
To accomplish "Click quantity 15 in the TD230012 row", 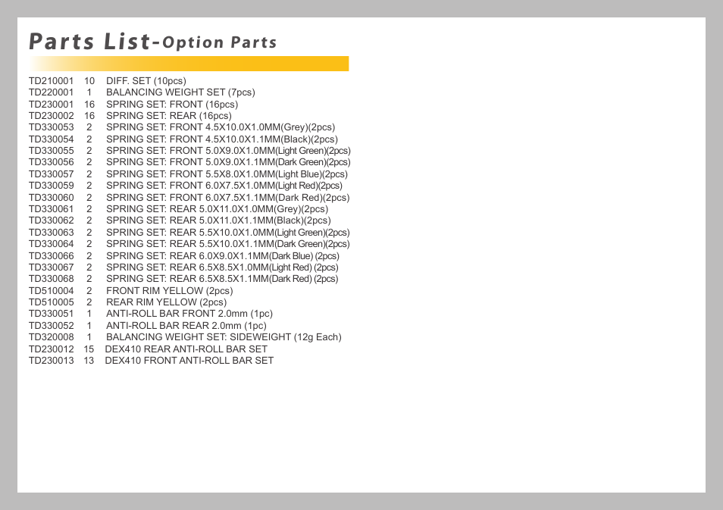I will click(89, 349).
